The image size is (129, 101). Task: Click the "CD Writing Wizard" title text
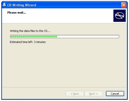[x=22, y=5]
